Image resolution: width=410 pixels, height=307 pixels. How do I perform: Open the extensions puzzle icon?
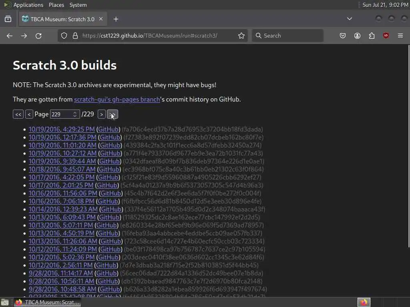372,36
